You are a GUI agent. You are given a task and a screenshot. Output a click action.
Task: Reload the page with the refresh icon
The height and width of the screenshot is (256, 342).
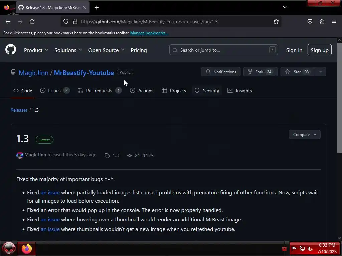(x=32, y=22)
